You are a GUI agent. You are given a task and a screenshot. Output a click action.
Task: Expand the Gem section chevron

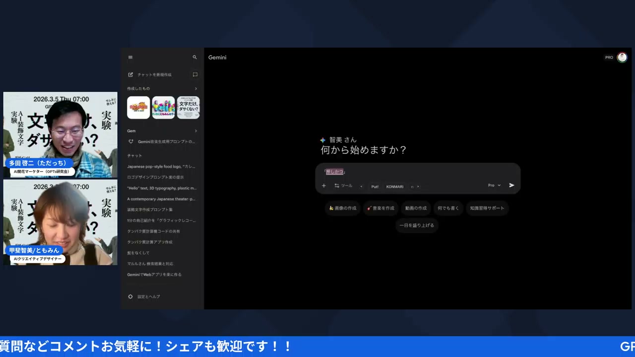tap(195, 130)
